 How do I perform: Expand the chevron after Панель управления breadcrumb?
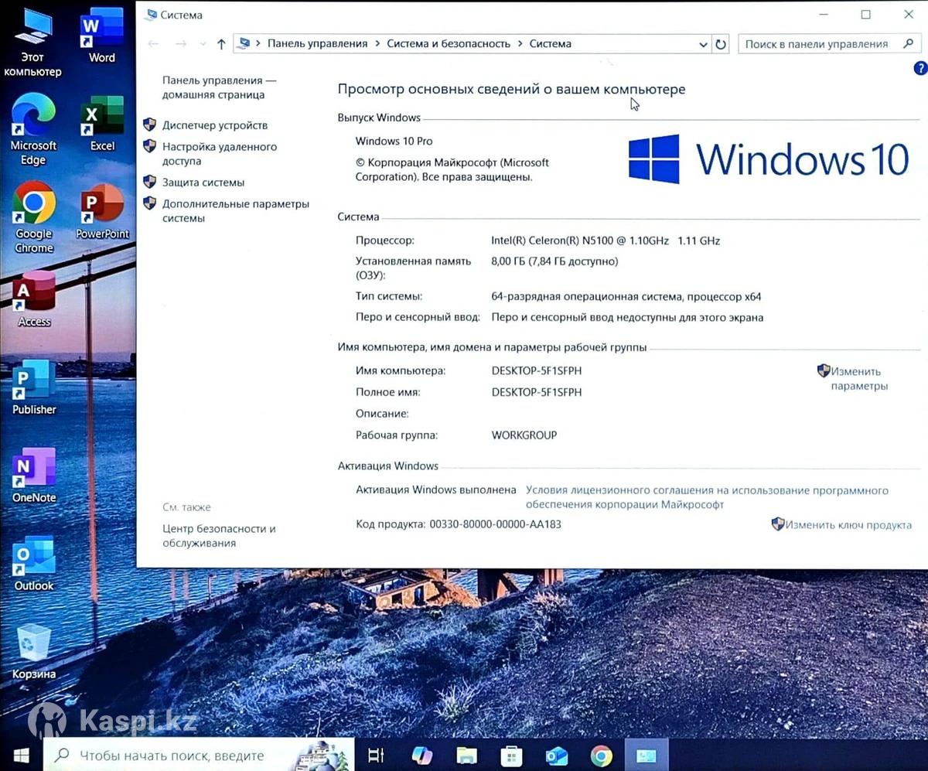click(x=377, y=44)
